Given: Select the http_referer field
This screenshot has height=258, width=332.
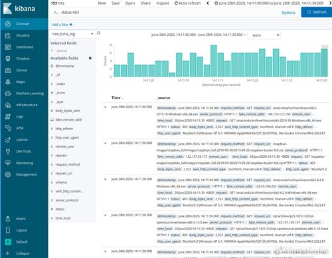Looking at the screenshot, I should 64,129.
